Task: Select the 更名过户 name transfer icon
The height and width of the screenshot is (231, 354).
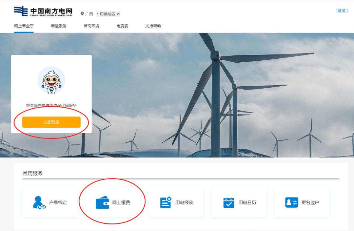Action: point(291,202)
